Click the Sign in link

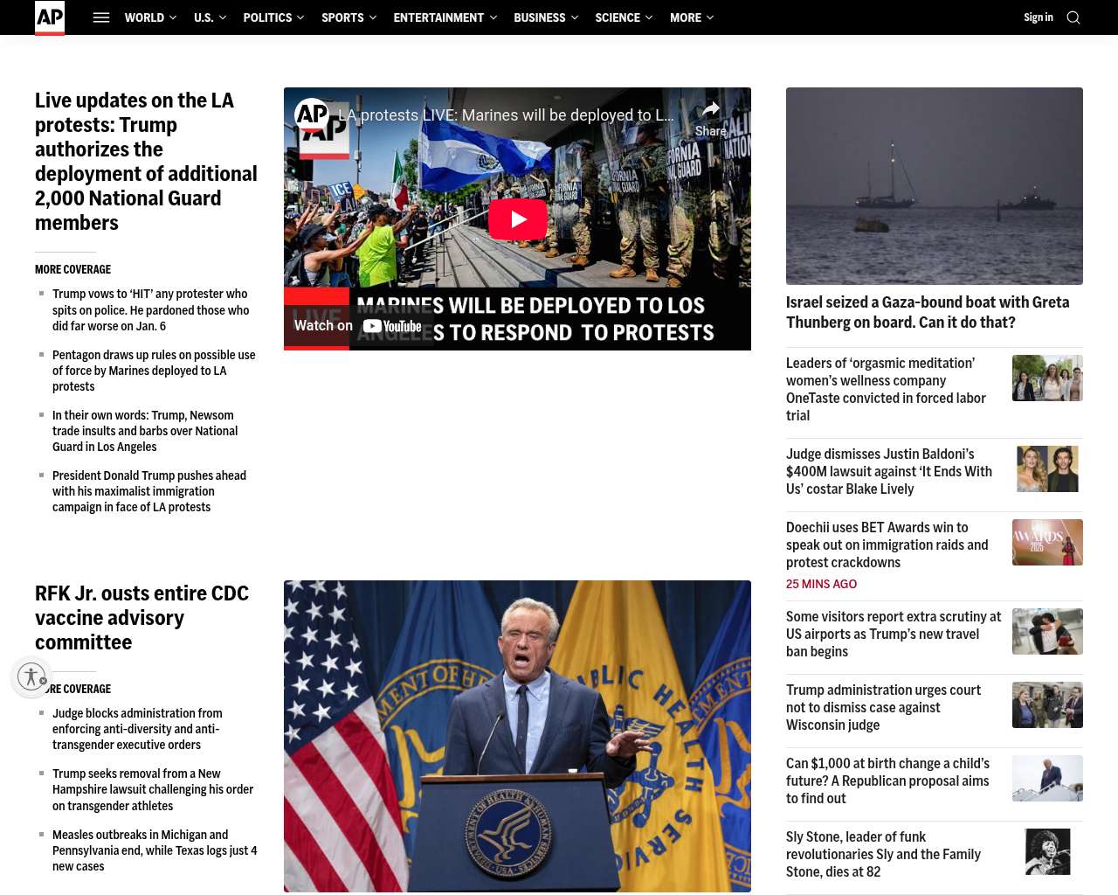1039,17
